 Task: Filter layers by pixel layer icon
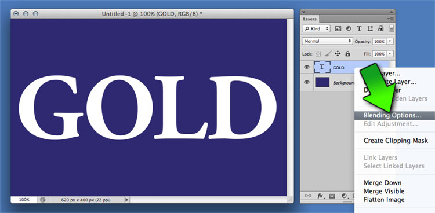pyautogui.click(x=338, y=28)
